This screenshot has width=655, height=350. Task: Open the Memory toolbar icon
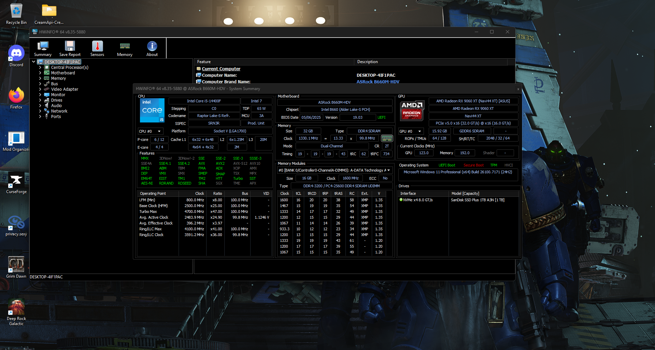[x=125, y=49]
